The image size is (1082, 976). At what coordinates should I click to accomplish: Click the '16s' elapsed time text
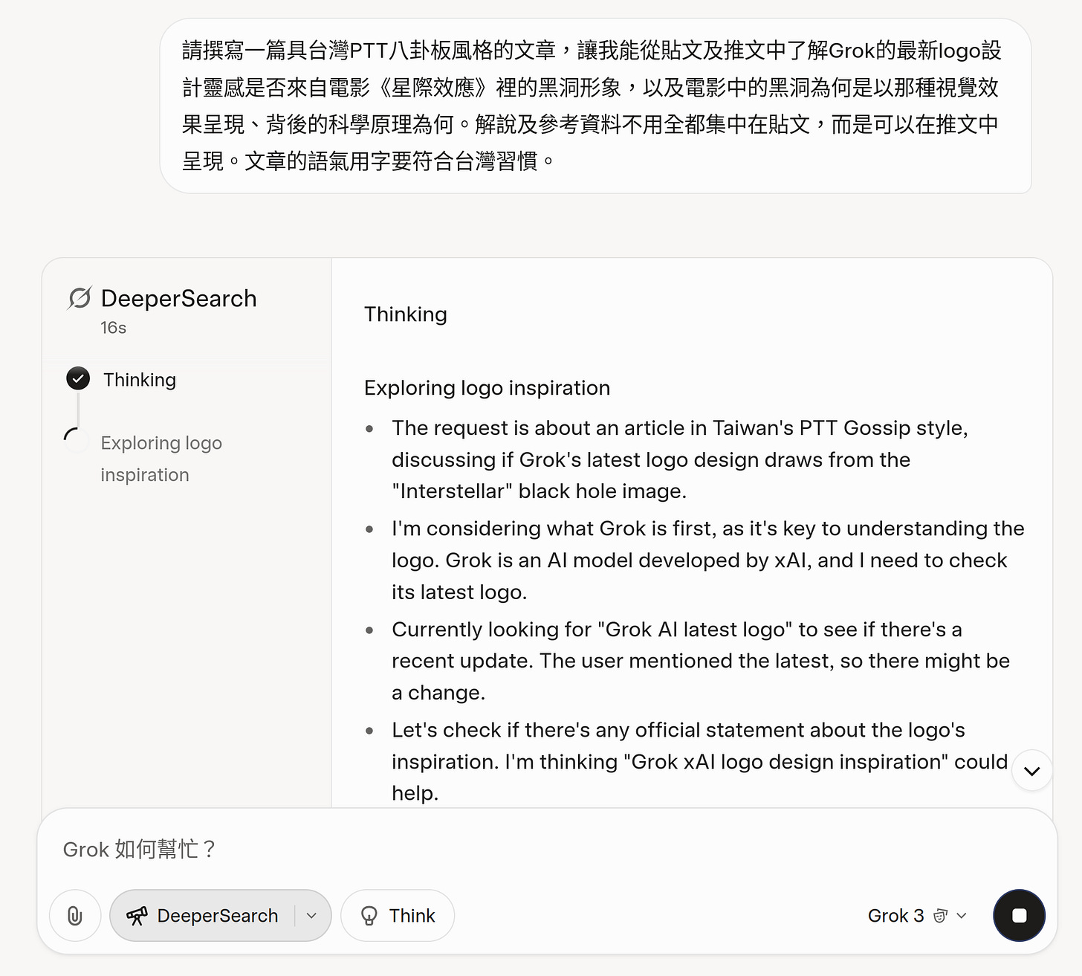coord(114,328)
